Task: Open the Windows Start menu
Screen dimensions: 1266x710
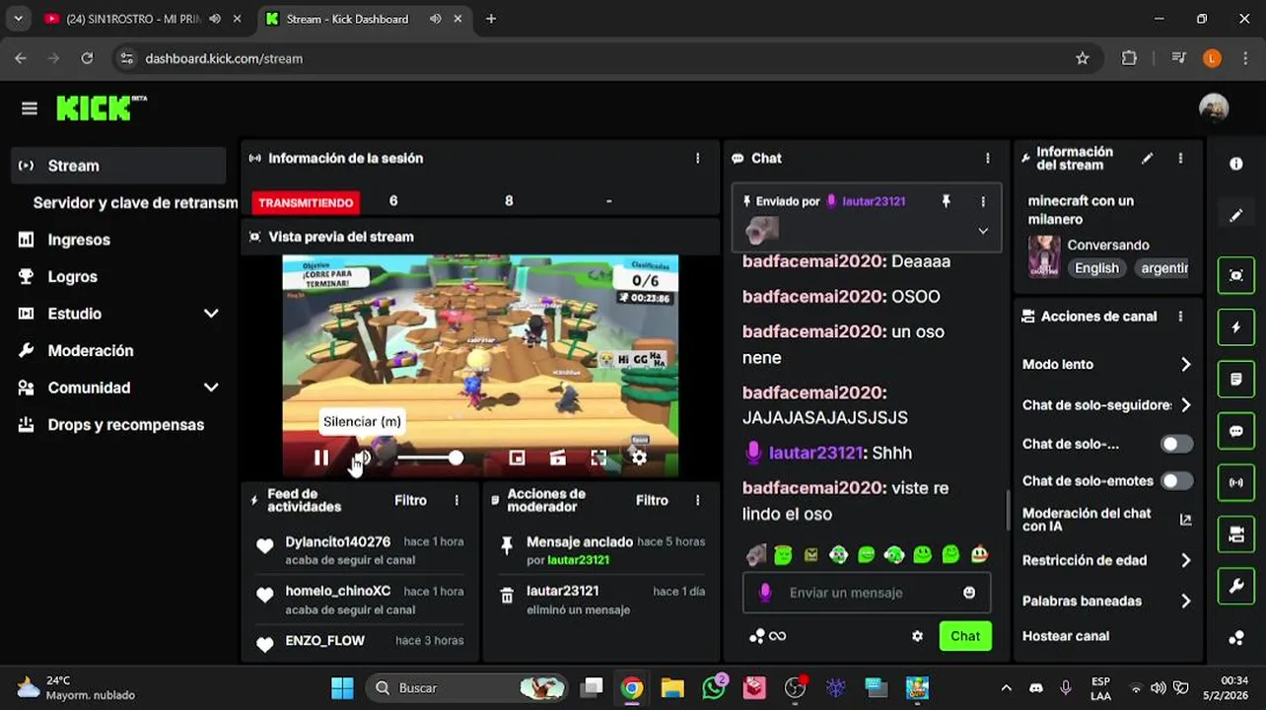Action: click(342, 687)
